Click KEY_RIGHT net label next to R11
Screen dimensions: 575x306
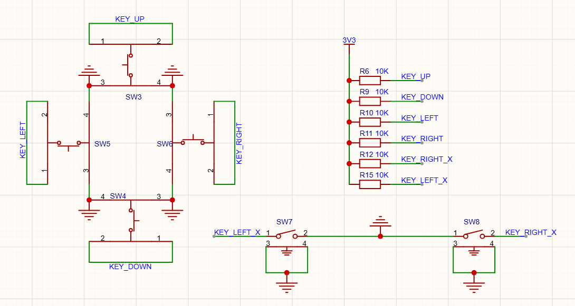pyautogui.click(x=422, y=139)
